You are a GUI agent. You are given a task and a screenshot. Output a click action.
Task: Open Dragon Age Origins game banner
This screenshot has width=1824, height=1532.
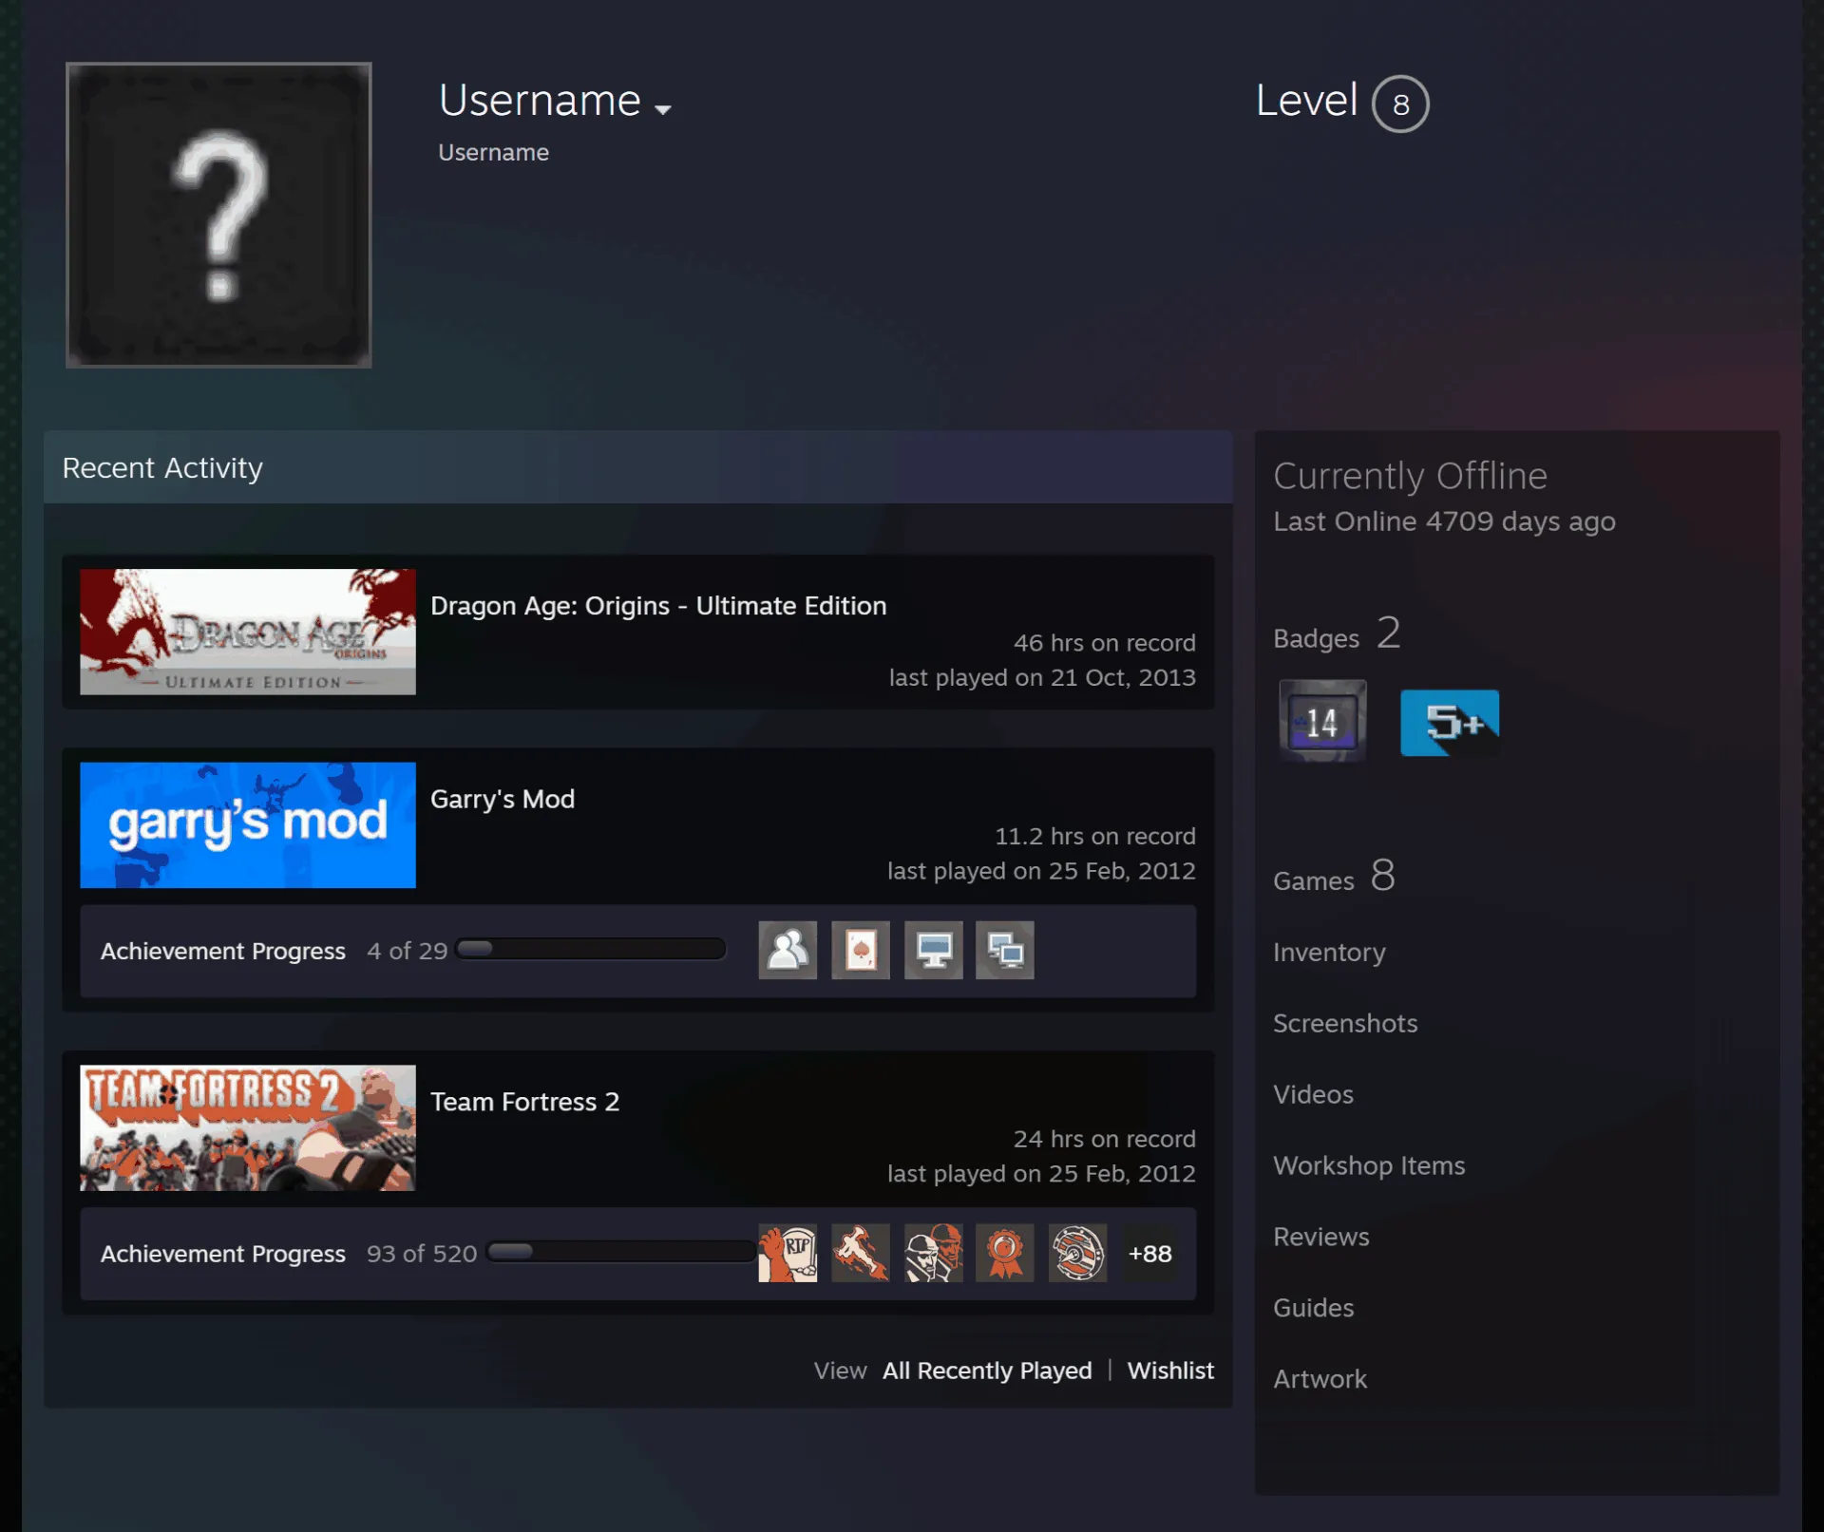click(x=248, y=632)
